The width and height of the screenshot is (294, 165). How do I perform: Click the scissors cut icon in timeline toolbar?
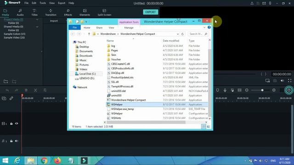click(35, 90)
